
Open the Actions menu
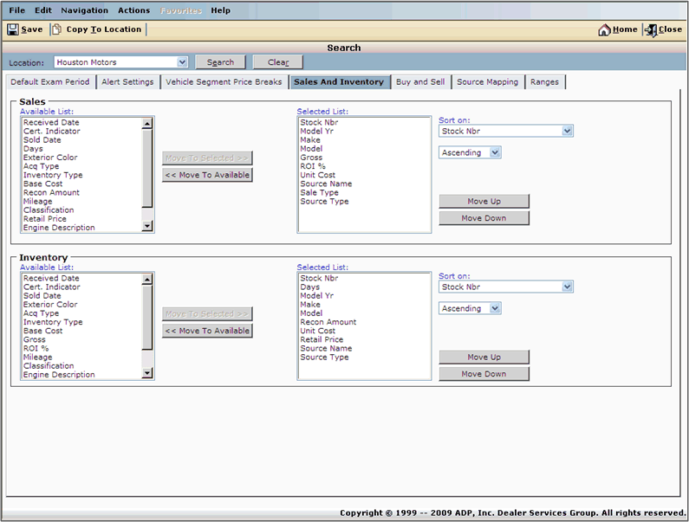[134, 10]
